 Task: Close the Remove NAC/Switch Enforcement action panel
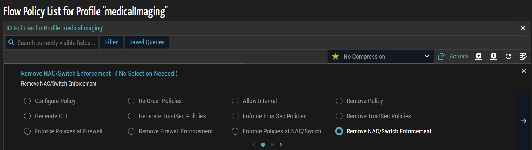click(524, 71)
